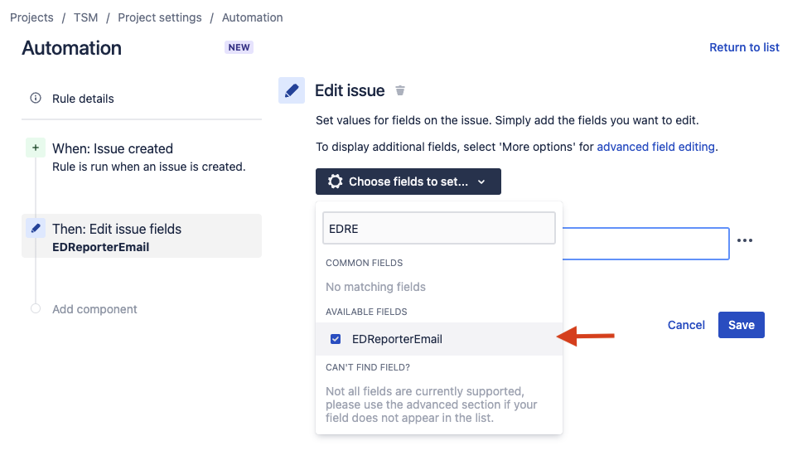Image resolution: width=807 pixels, height=465 pixels.
Task: Open the advanced field editing link
Action: (x=655, y=147)
